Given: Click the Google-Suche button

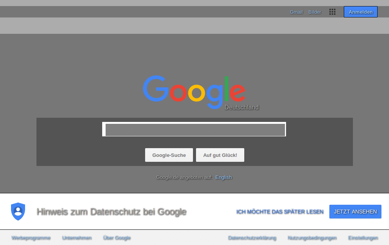Looking at the screenshot, I should tap(169, 155).
